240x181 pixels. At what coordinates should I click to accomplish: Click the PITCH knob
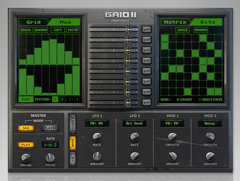point(50,158)
